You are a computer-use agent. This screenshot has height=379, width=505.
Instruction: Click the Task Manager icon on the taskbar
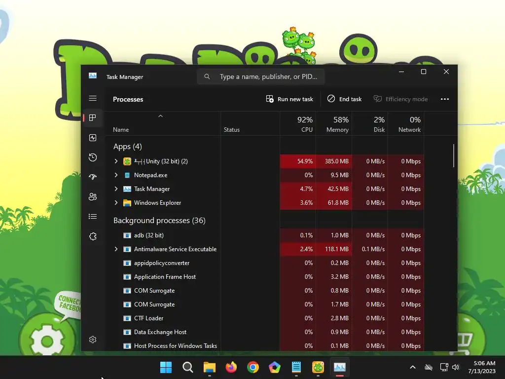pos(340,367)
